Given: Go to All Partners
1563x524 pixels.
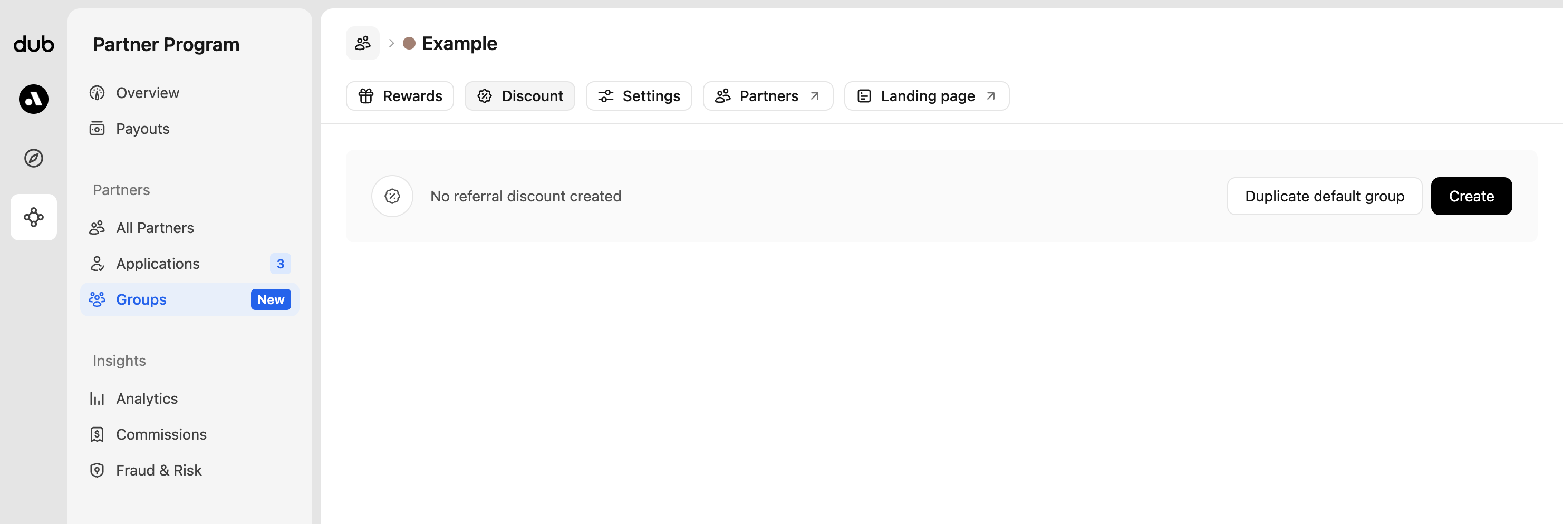Looking at the screenshot, I should (189, 227).
